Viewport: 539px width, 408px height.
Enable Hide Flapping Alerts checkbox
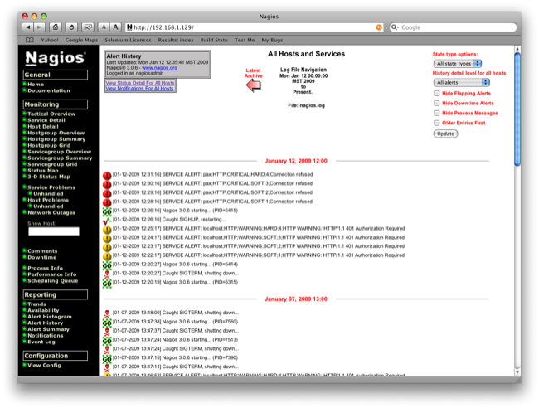click(436, 93)
